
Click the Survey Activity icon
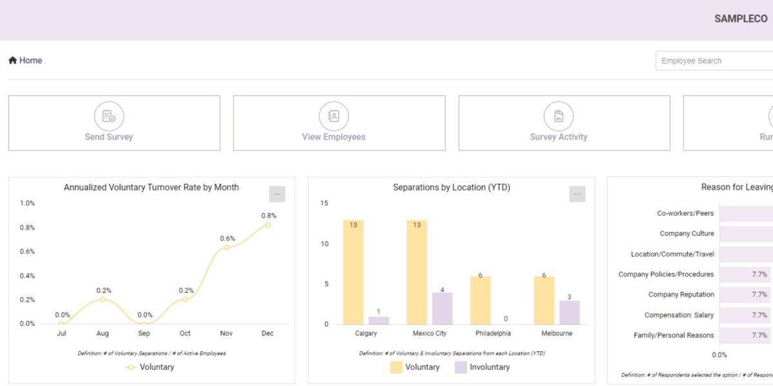(558, 116)
